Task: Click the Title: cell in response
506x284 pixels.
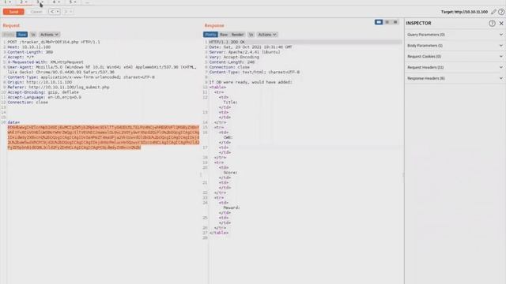Action: tap(230, 102)
